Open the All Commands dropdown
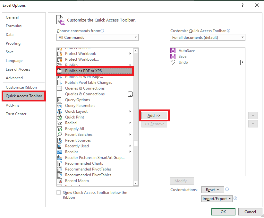 [98, 37]
